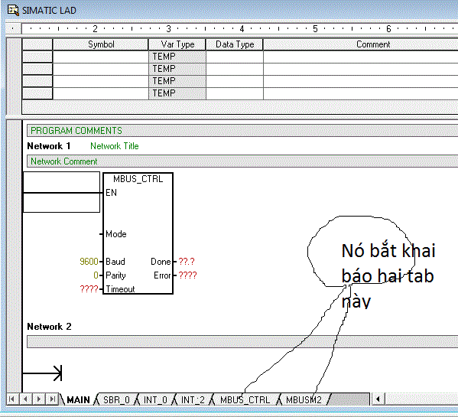
Task: Select the first variable table row header
Action: (x=37, y=57)
